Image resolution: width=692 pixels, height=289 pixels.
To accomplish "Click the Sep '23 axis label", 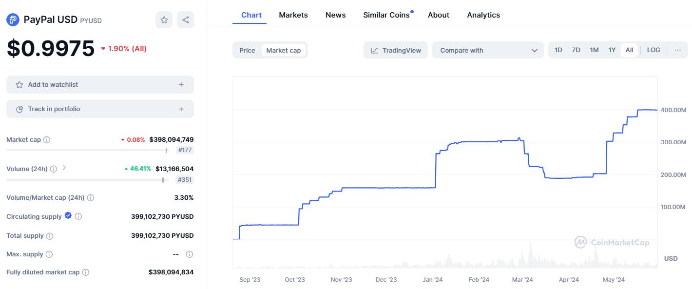I will (x=250, y=280).
